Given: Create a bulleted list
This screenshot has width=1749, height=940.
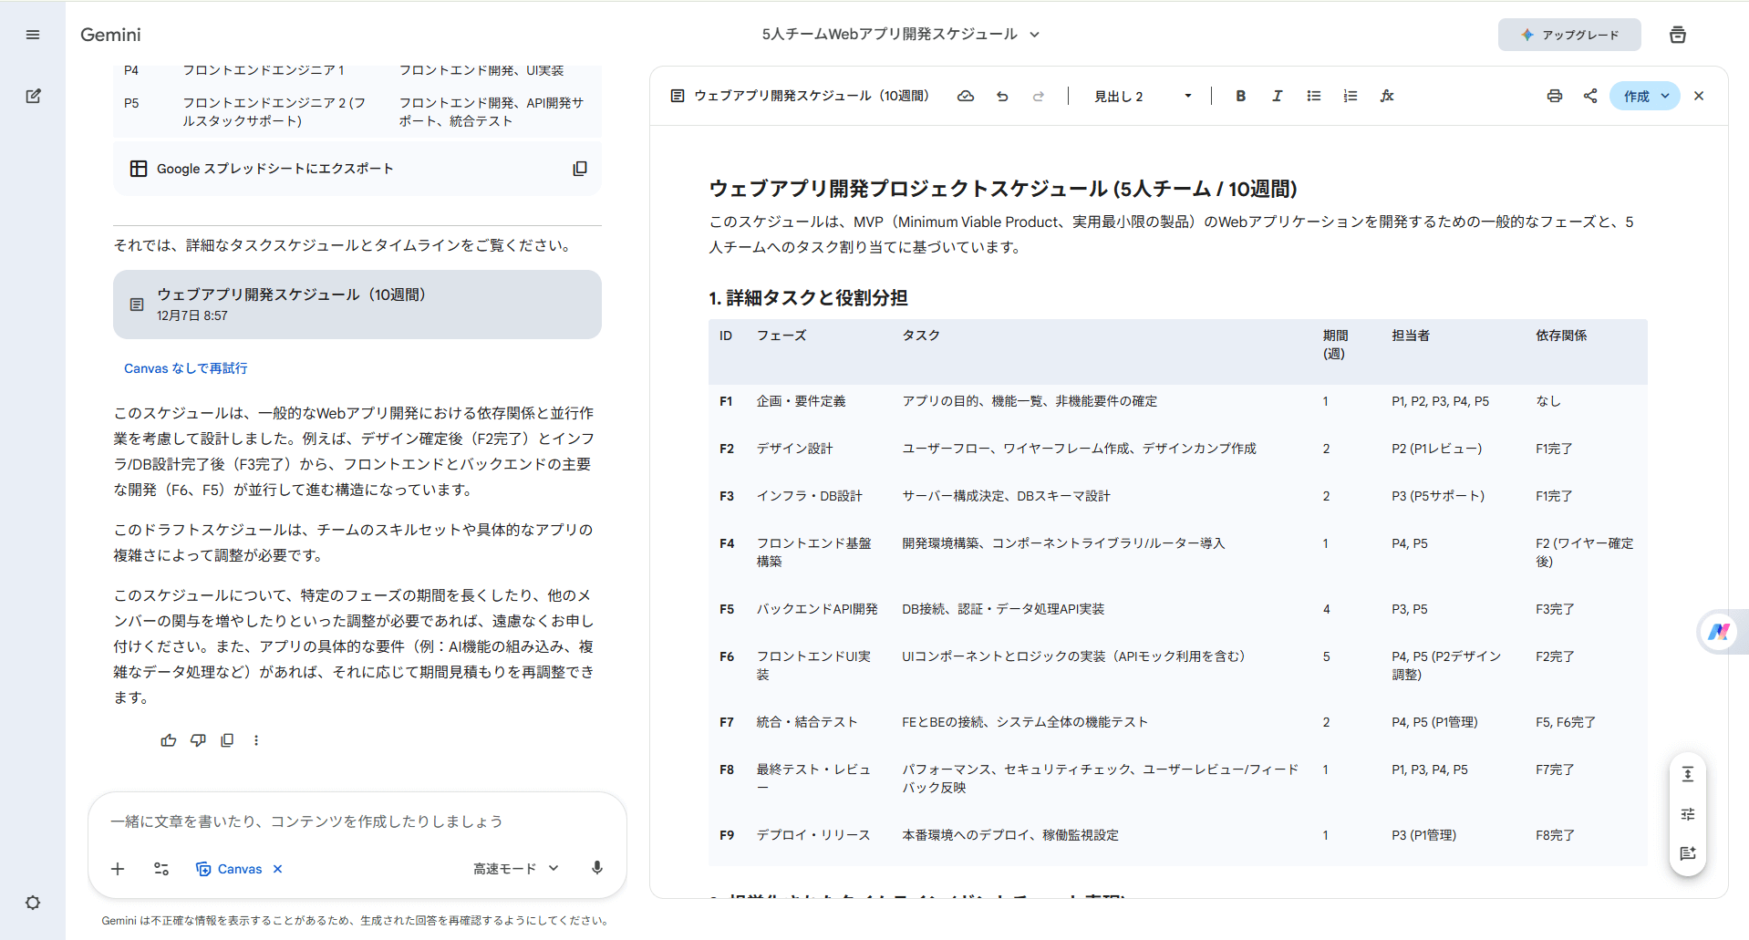Looking at the screenshot, I should (1313, 96).
